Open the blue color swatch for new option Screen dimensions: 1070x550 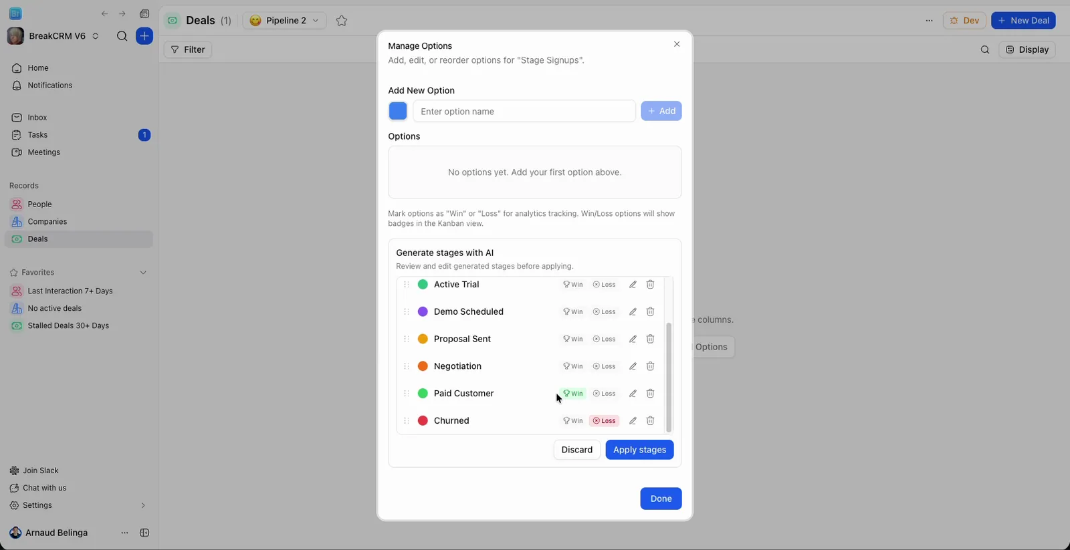(398, 111)
